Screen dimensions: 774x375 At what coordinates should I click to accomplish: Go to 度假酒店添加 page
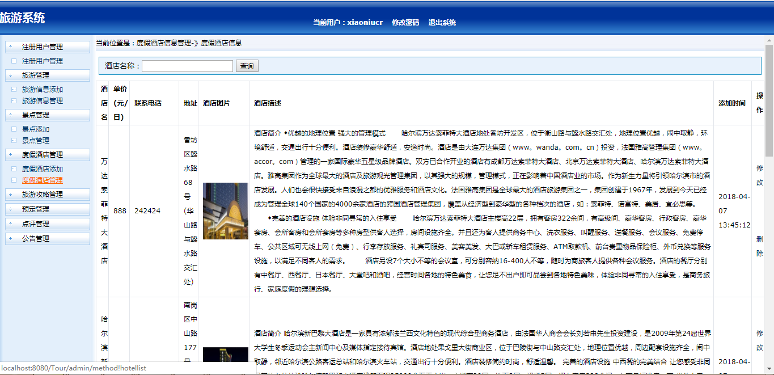coord(43,168)
